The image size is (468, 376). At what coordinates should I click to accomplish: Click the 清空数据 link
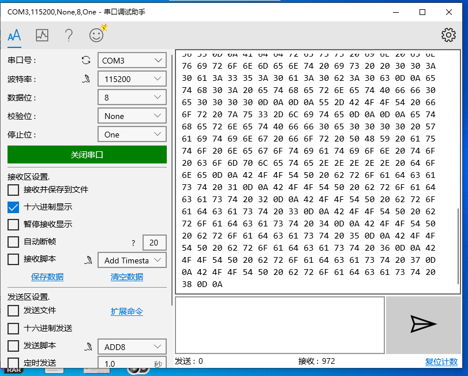point(127,277)
